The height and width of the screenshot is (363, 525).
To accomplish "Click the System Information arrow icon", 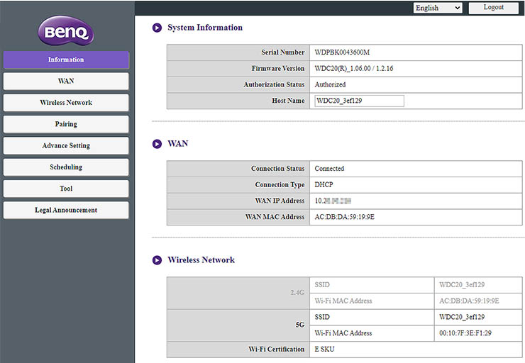I will tap(157, 28).
